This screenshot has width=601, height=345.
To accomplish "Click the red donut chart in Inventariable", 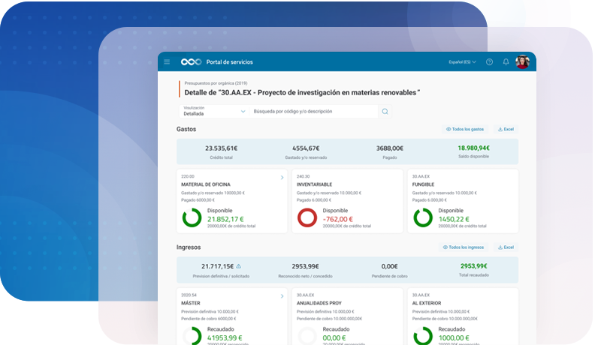I will tap(307, 217).
